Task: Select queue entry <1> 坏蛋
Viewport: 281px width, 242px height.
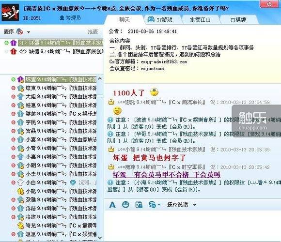Action: click(61, 43)
